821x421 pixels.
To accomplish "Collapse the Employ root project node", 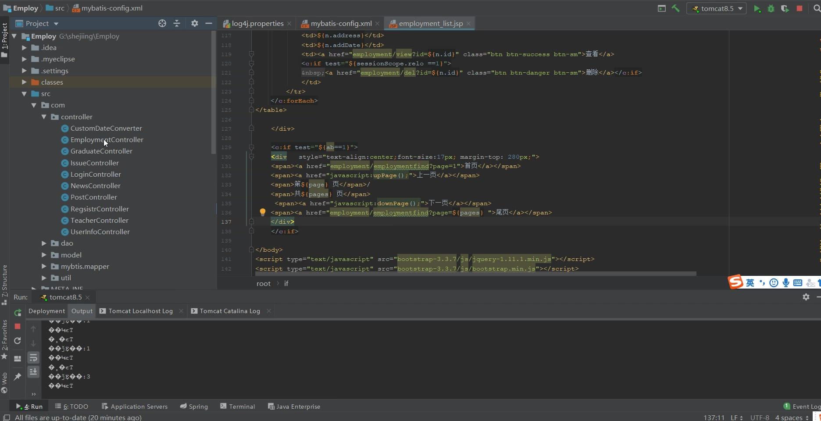I will click(14, 36).
